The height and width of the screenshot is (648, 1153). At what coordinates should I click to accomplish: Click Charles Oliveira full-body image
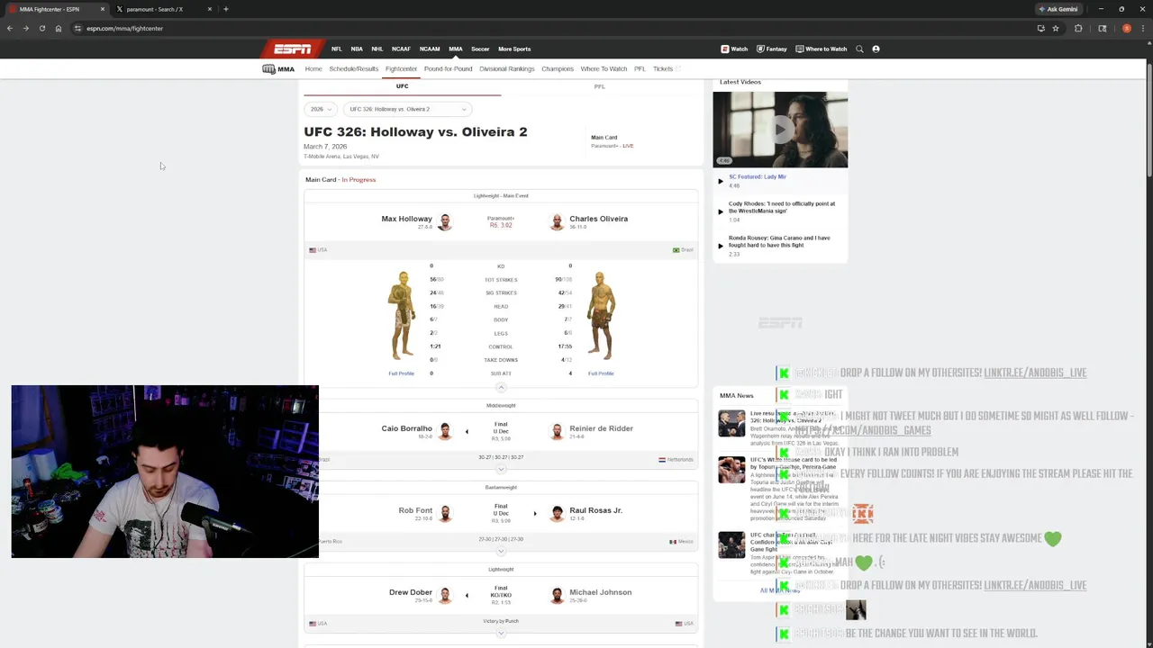[601, 317]
